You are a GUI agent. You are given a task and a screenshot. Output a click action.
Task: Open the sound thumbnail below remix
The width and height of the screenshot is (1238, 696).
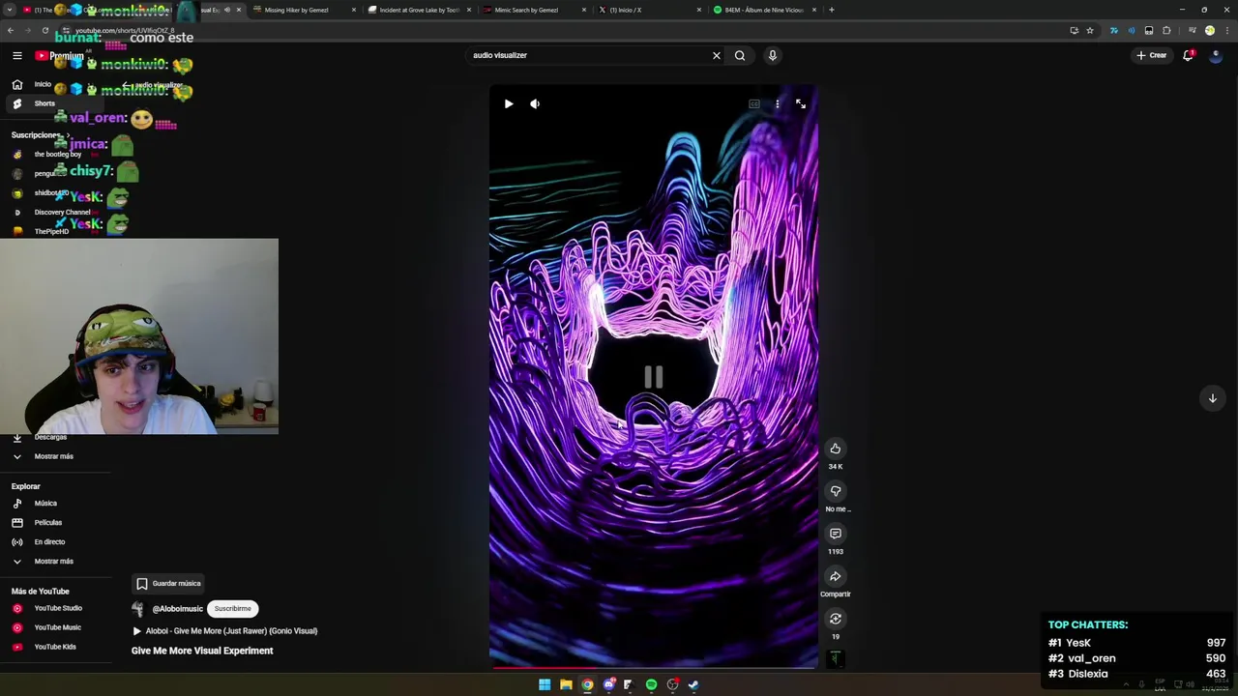pos(836,658)
